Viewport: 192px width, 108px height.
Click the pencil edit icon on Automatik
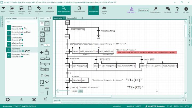coord(26,51)
